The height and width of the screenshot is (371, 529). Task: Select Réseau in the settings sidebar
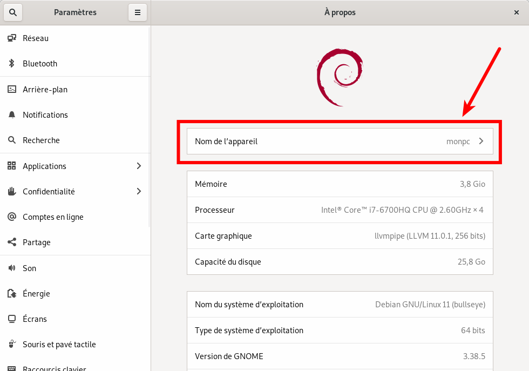(x=75, y=38)
